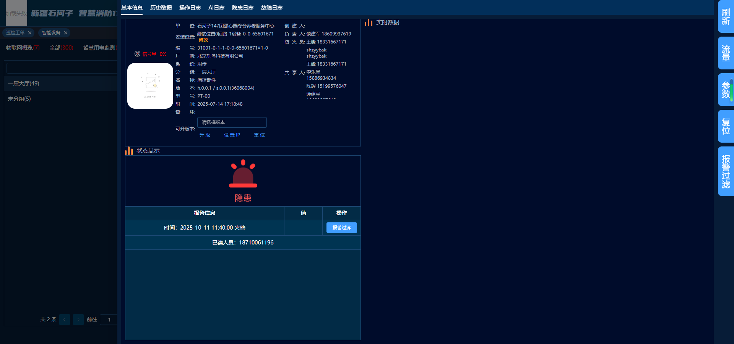Click the 状态显示 bar chart icon
Screen dimensions: 734x344
[x=129, y=151]
